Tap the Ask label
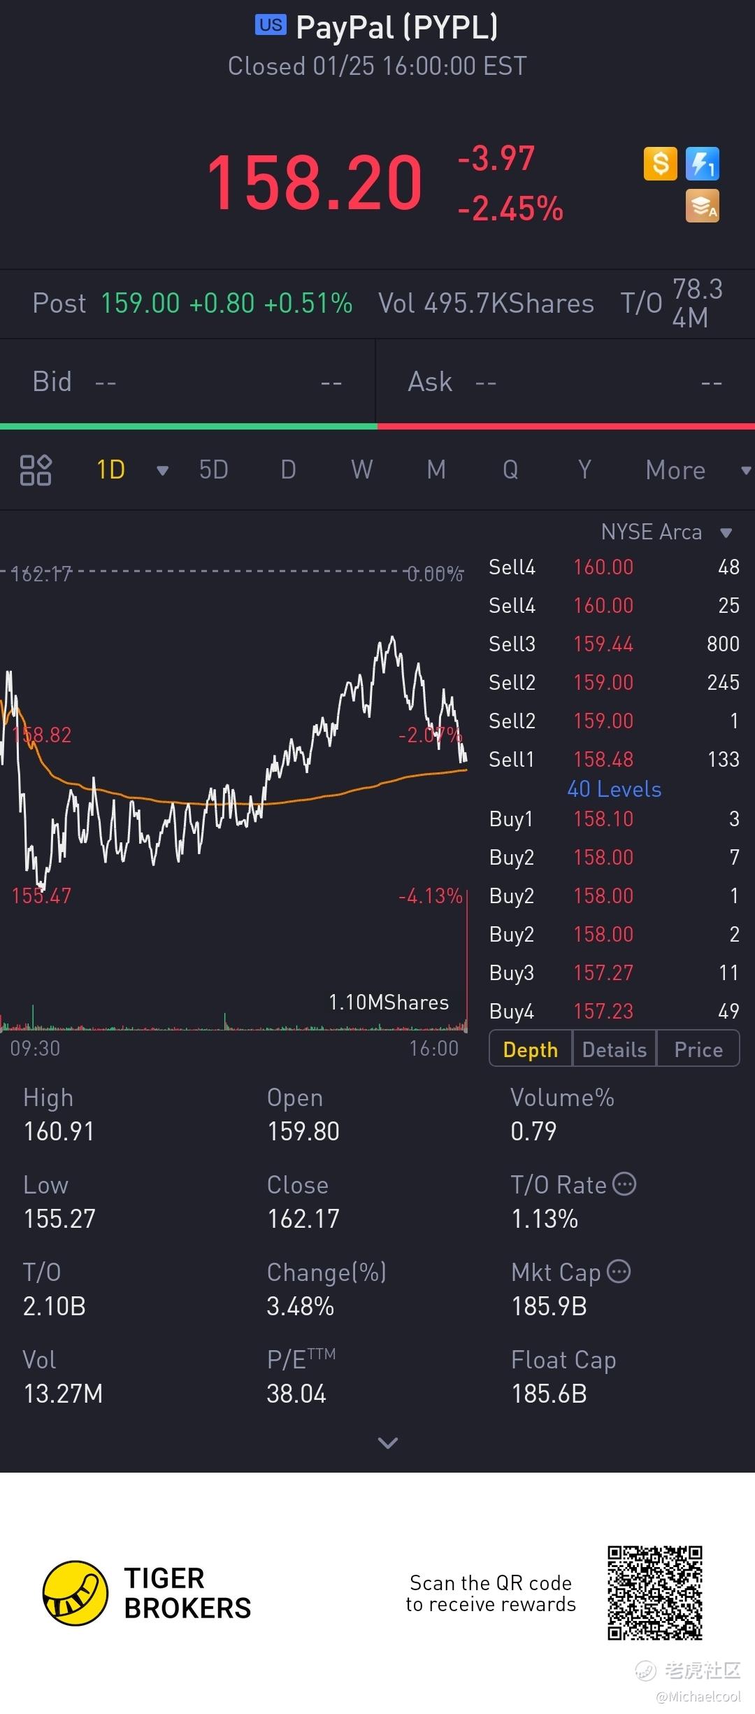 pyautogui.click(x=430, y=382)
